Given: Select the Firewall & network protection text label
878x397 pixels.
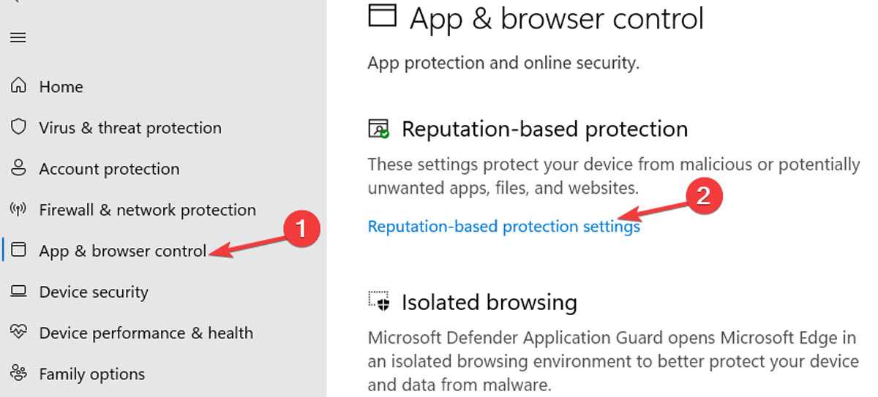Looking at the screenshot, I should (147, 210).
